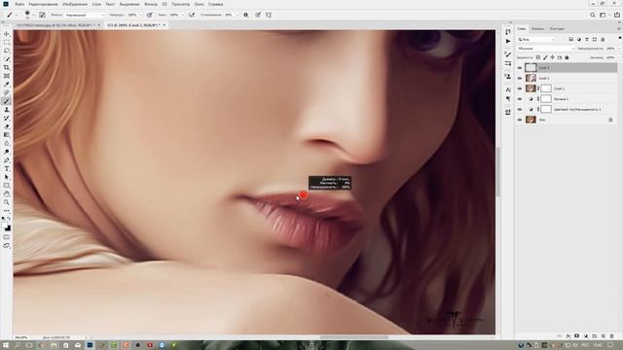
Task: Hide the Фон background layer
Action: (x=520, y=120)
